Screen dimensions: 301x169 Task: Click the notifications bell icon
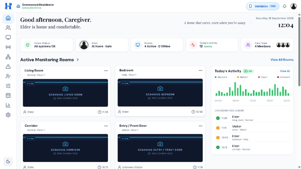[285, 6]
